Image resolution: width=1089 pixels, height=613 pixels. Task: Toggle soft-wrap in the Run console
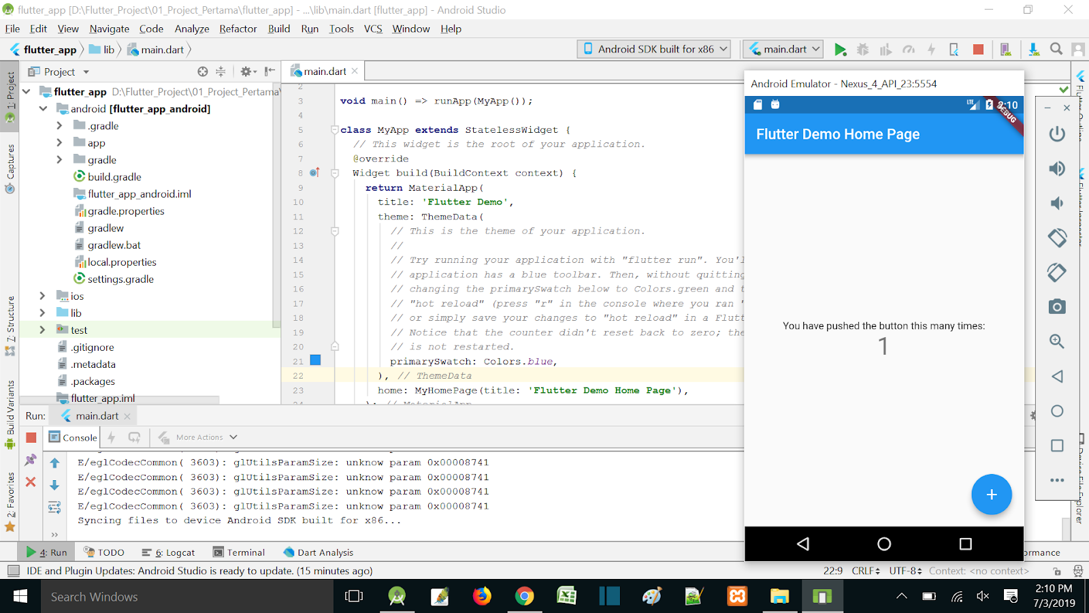coord(54,507)
